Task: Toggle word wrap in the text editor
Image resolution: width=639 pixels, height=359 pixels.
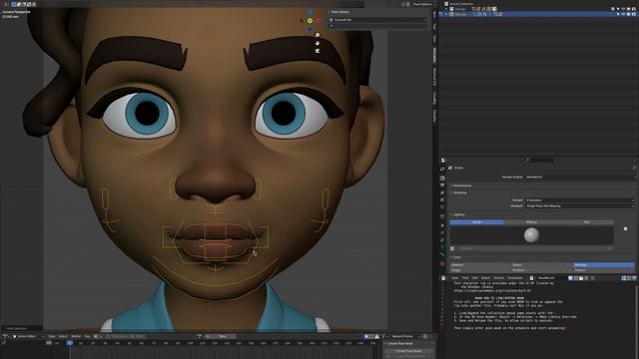Action: pos(629,278)
